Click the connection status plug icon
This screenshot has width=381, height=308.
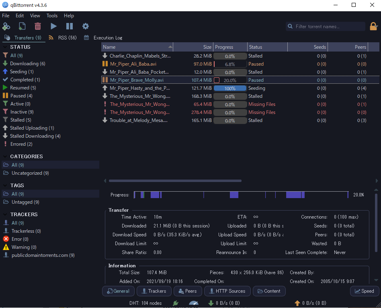[176, 303]
